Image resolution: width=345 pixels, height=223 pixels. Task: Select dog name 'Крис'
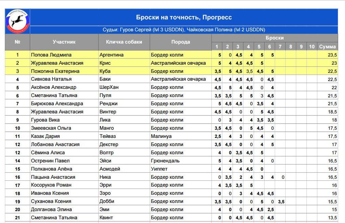pyautogui.click(x=105, y=63)
